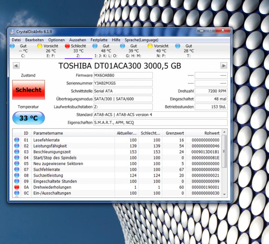Click the Übertragungsmodus field SATA/300 | SATA/600

(x=123, y=99)
